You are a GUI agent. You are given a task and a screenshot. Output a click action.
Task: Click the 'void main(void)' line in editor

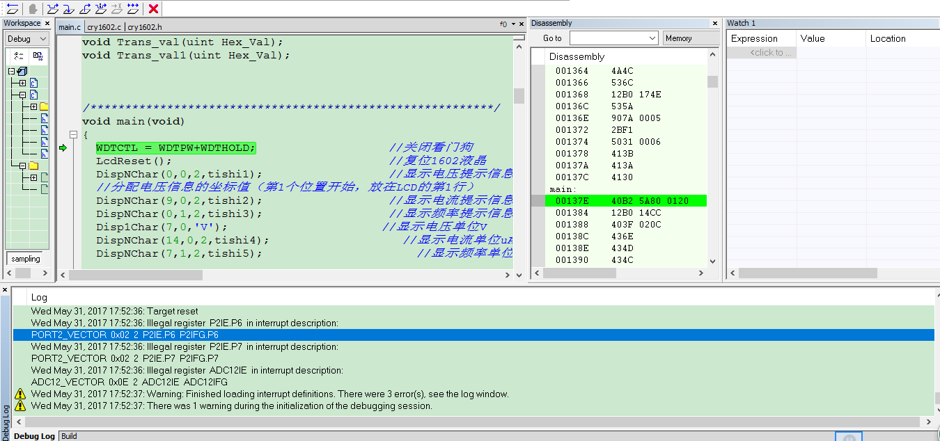pos(134,121)
